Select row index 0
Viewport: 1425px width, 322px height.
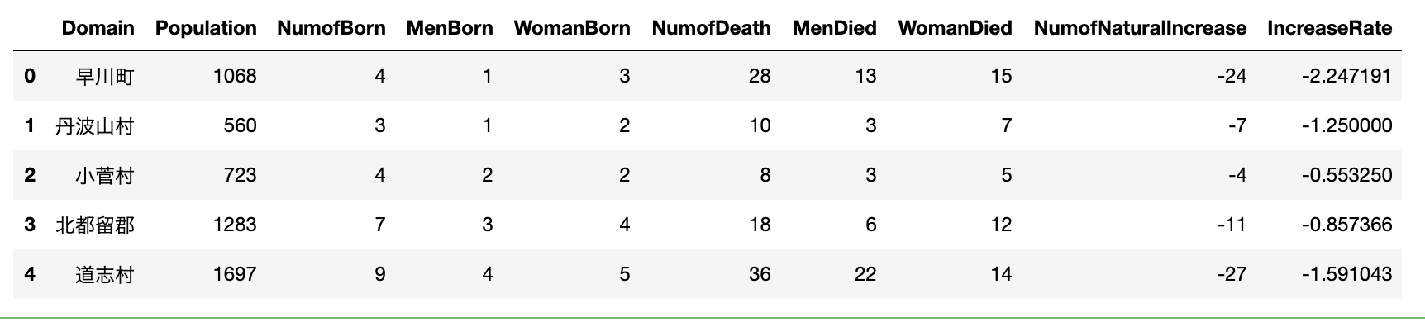tap(30, 76)
